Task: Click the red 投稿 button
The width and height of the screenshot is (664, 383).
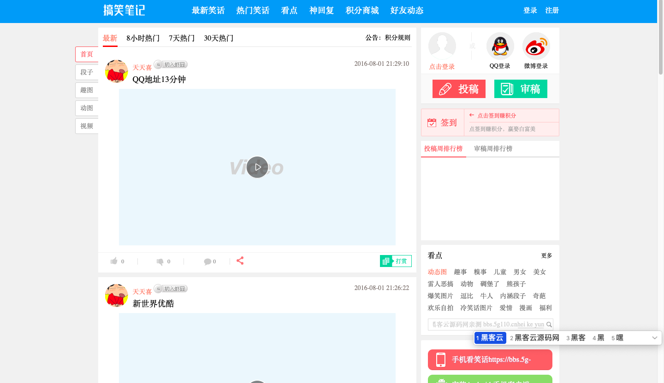Action: click(459, 89)
